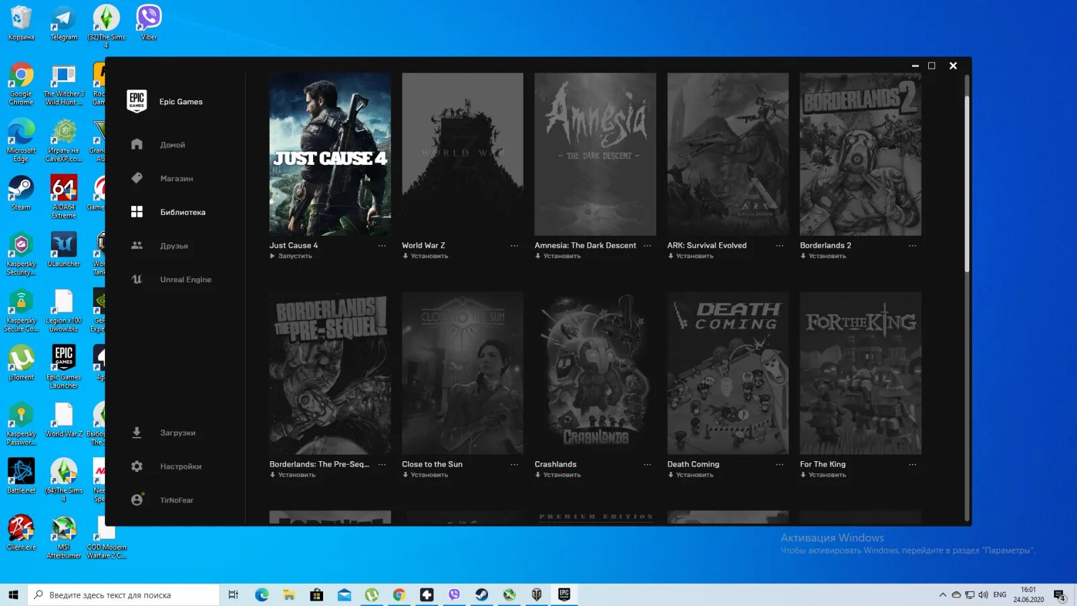The width and height of the screenshot is (1077, 606).
Task: Click the Crashlands title text
Action: point(555,465)
